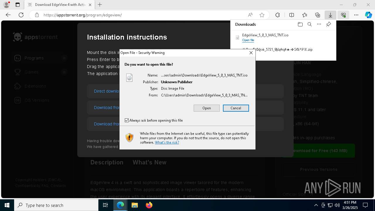The image size is (375, 211).
Task: Open the Windows Start menu
Action: 7,205
